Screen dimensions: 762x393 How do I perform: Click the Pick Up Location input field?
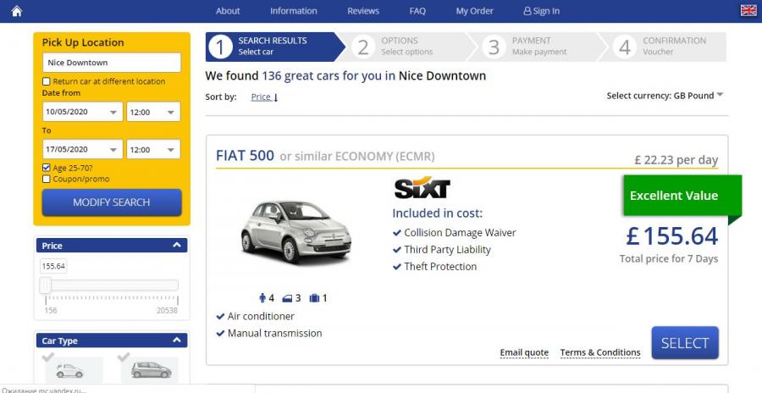112,63
